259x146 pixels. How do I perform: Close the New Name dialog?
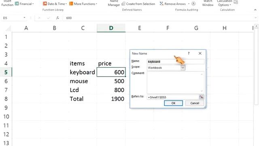pyautogui.click(x=200, y=53)
